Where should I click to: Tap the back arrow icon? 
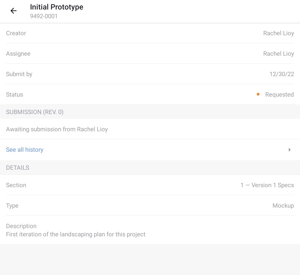[x=13, y=11]
